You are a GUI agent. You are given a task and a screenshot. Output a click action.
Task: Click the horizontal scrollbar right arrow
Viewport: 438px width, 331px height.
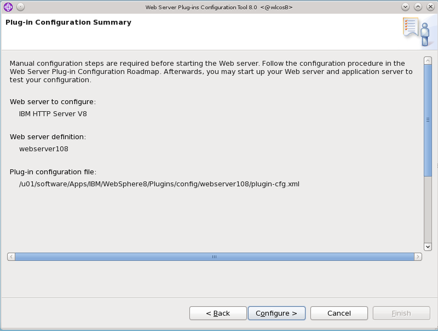pos(418,256)
